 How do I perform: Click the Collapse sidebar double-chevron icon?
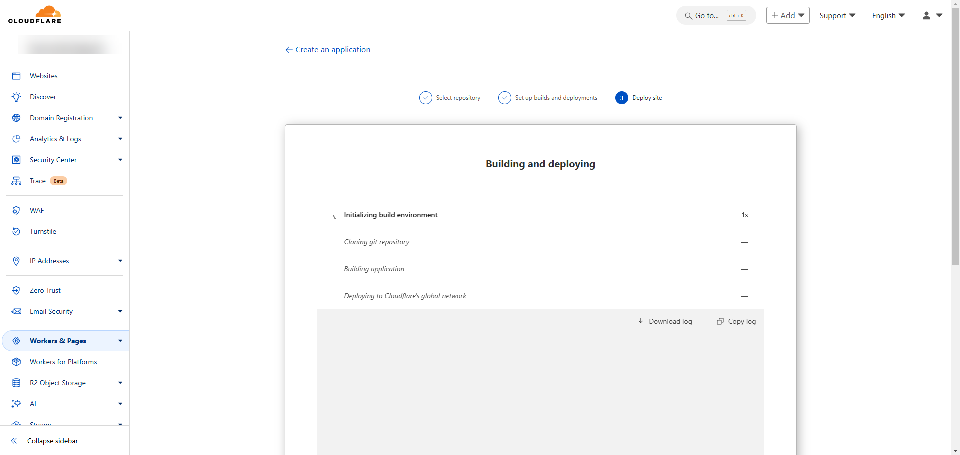[14, 441]
